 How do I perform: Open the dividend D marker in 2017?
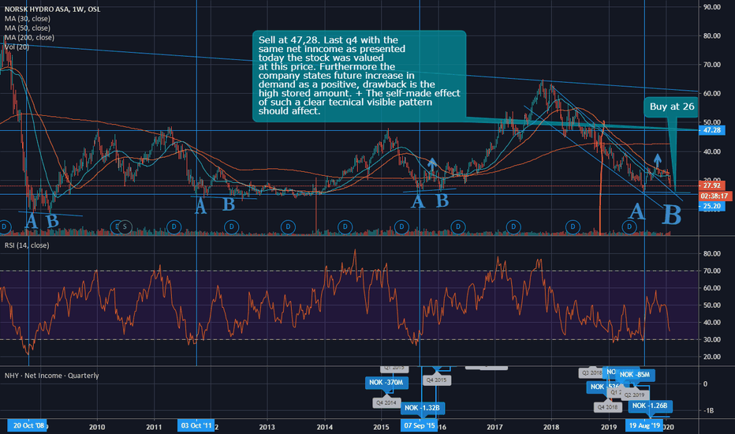tap(513, 226)
